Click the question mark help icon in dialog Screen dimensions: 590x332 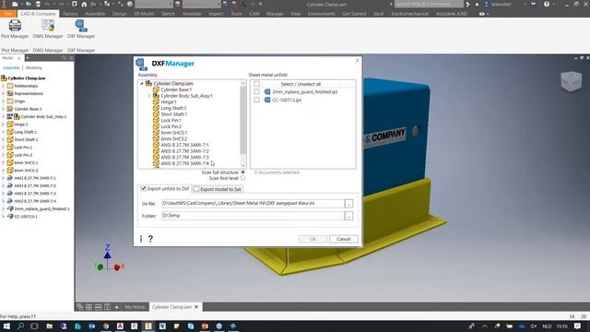coord(150,239)
